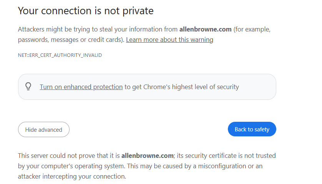322x184 pixels.
Task: Click the Your connection is not private heading
Action: (x=86, y=11)
